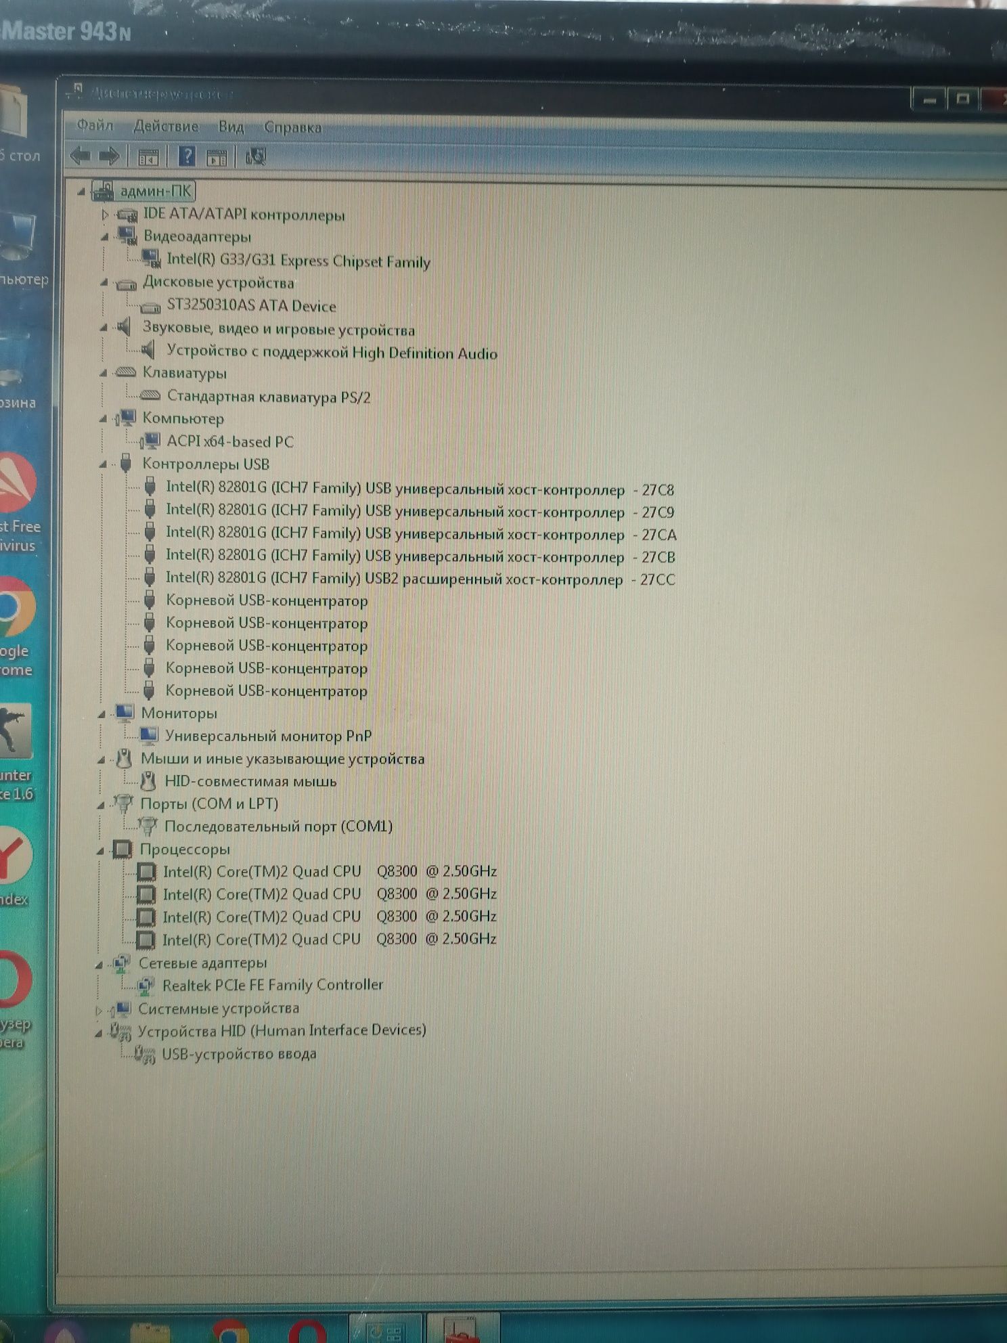Click the Opera icon in the taskbar
The image size is (1007, 1343).
coord(308,1331)
